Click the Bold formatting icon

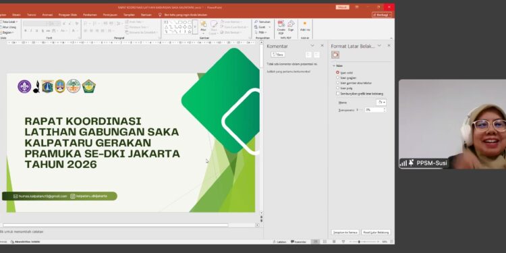(26, 30)
